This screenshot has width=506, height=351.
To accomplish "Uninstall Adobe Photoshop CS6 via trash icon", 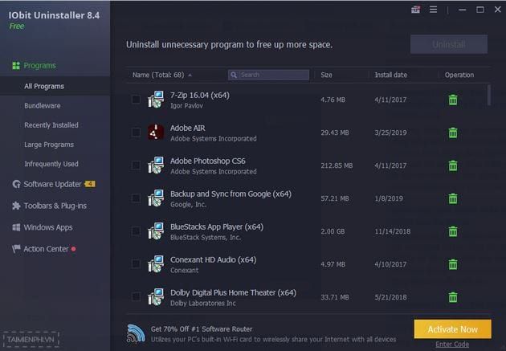I will tap(453, 165).
